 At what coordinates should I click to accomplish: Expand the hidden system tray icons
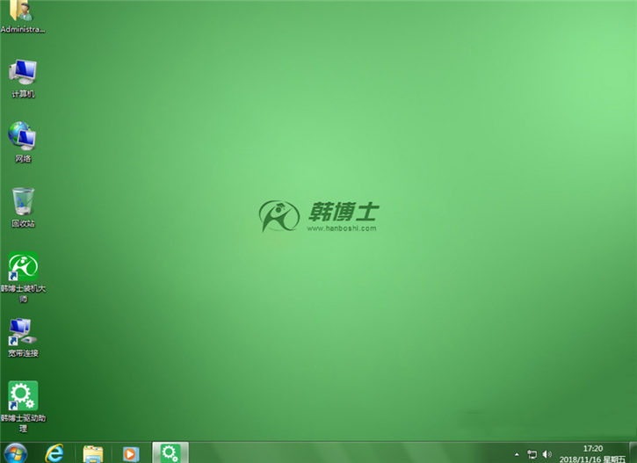point(517,454)
